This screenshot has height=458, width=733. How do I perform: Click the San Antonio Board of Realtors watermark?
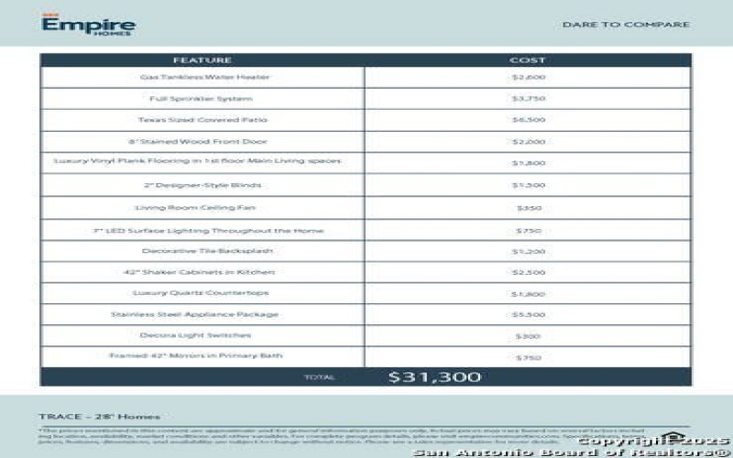pos(573,452)
